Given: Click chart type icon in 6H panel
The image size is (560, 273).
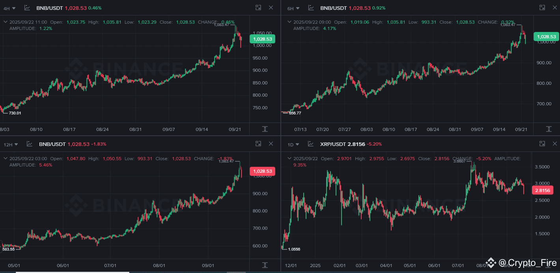Looking at the screenshot, I should pos(311,7).
